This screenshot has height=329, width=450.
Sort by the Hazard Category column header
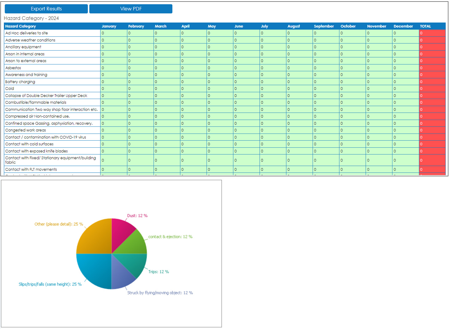[x=20, y=27]
